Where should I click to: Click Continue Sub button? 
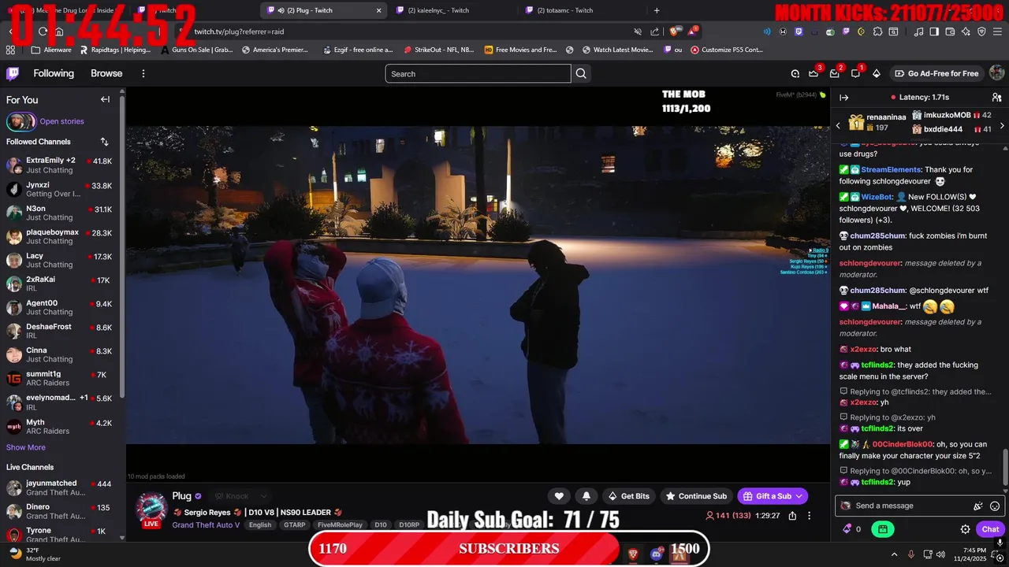pos(696,496)
